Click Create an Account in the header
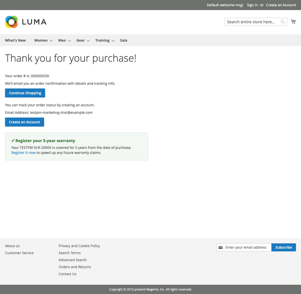The width and height of the screenshot is (301, 294). pyautogui.click(x=281, y=5)
